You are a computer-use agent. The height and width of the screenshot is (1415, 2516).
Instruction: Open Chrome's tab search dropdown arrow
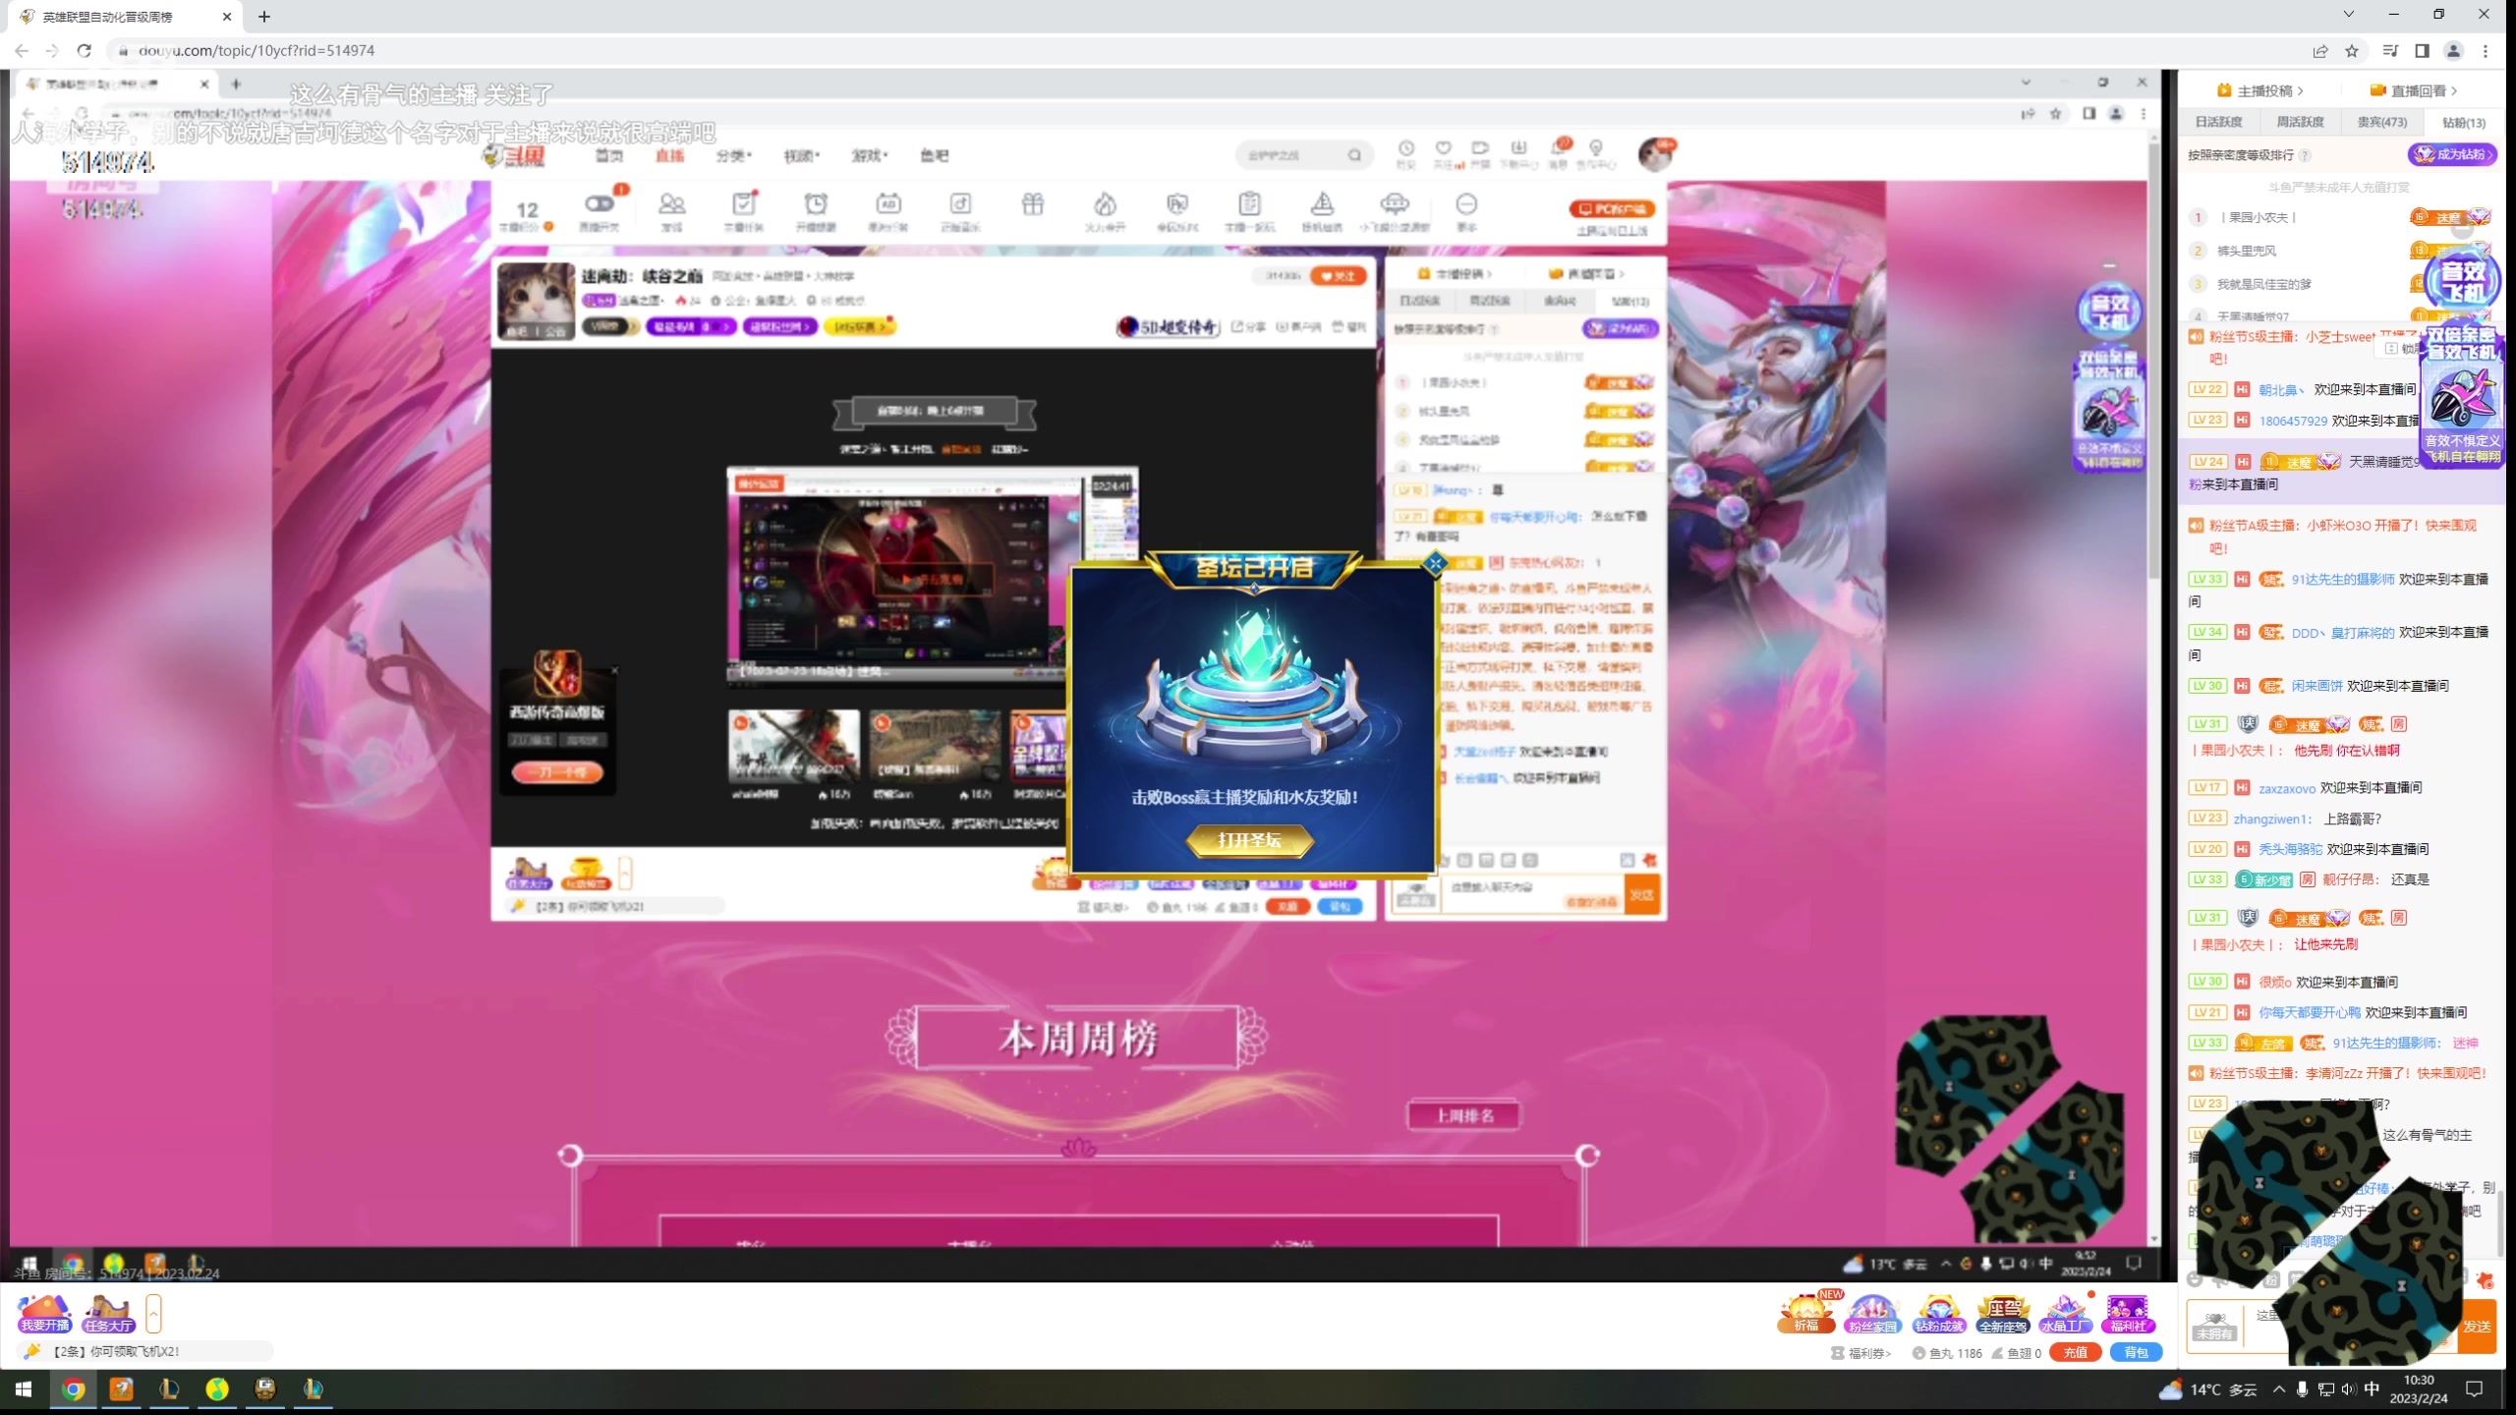click(x=2348, y=15)
